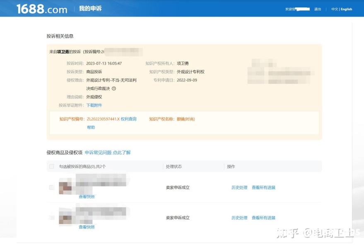Viewport: 364px width, 248px height.
Task: Click the 1688.com logo
Action: 42,9
